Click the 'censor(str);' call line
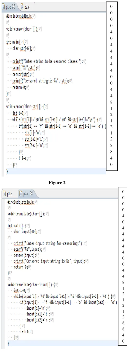Image resolution: width=127 pixels, height=352 pixels. click(22, 74)
